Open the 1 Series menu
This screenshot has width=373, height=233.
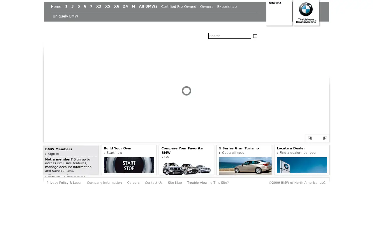66,6
